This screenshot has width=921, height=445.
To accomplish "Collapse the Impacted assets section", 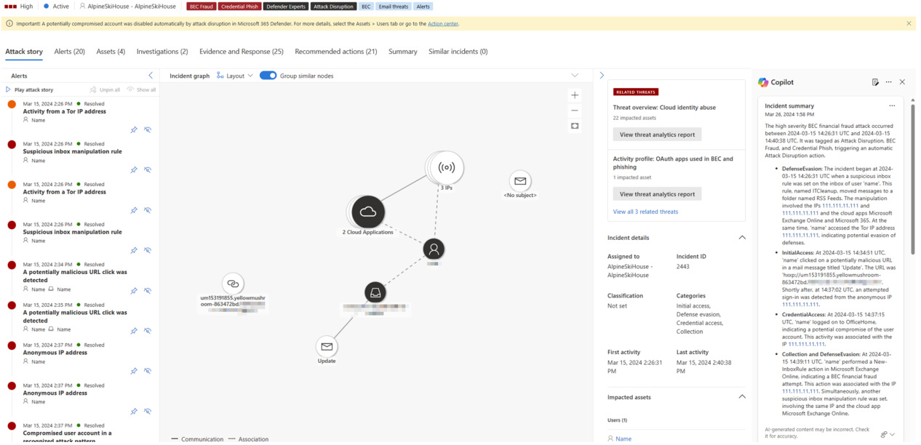I will tap(742, 397).
